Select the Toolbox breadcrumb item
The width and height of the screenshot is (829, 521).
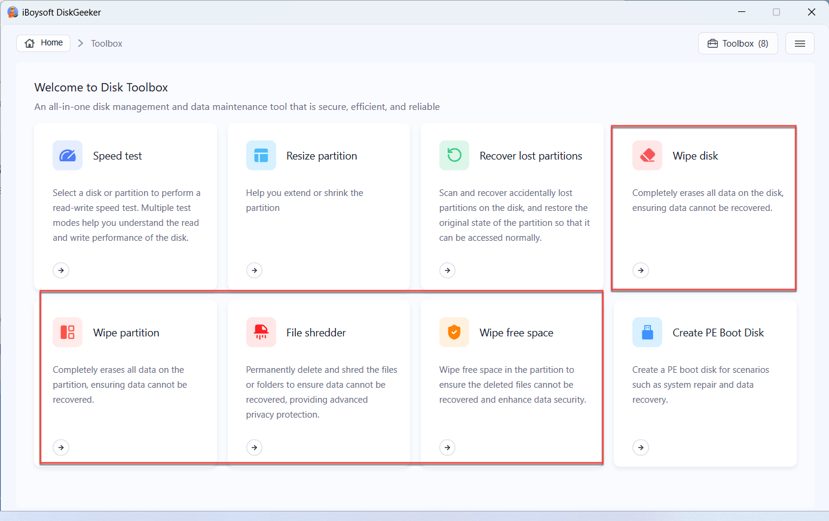pyautogui.click(x=106, y=44)
